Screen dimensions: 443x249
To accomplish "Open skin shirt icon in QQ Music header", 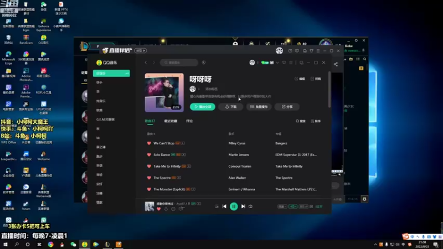I will 284,63.
